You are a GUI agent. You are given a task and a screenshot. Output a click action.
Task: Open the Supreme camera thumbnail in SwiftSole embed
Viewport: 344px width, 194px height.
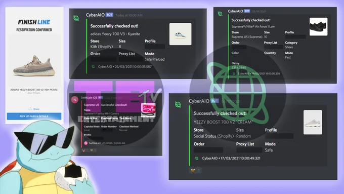pyautogui.click(x=148, y=110)
